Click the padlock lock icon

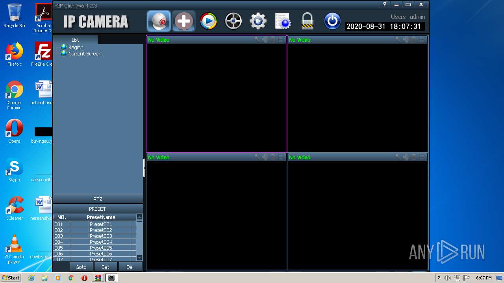click(307, 21)
